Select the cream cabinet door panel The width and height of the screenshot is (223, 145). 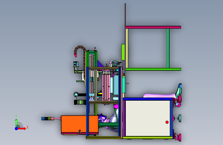point(148,118)
